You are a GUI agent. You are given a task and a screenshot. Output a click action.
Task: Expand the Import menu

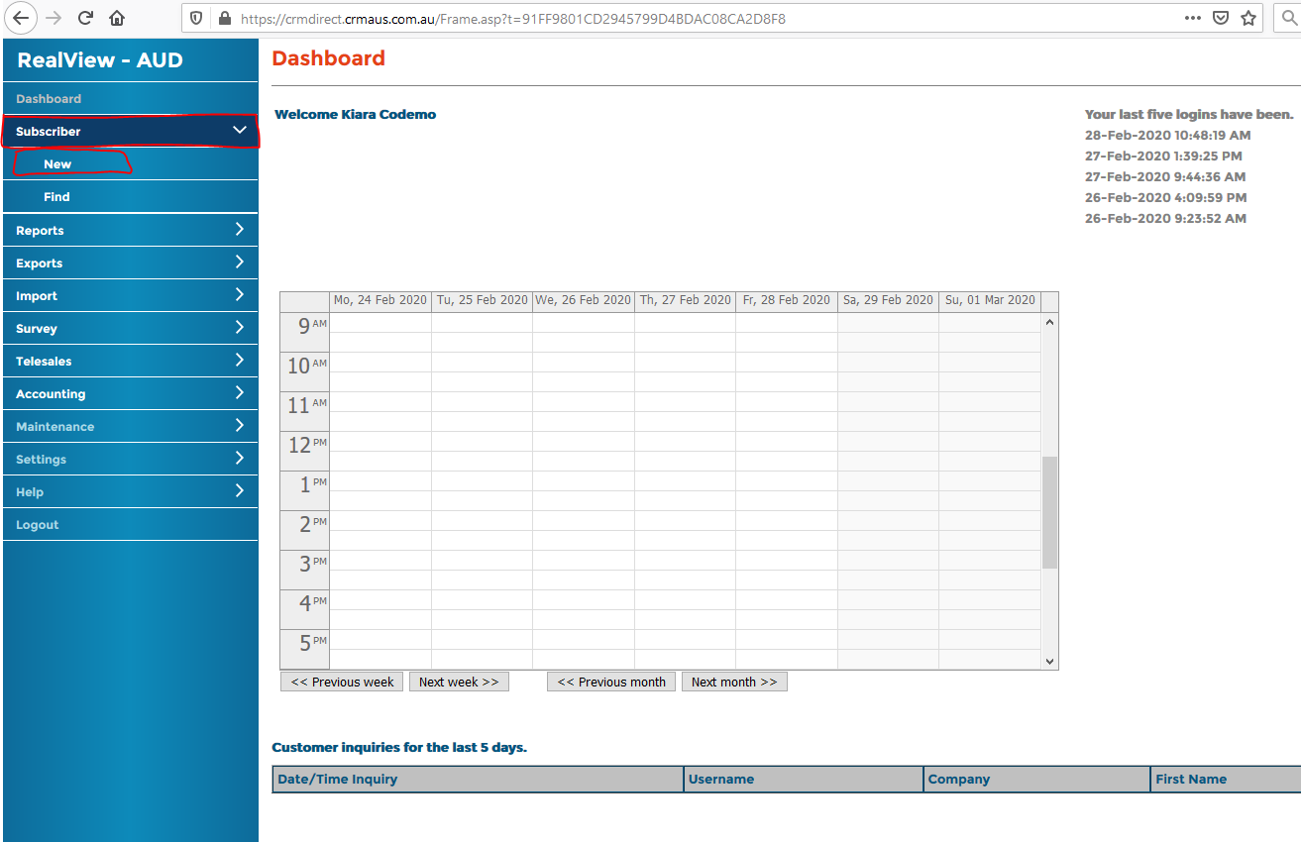(130, 295)
